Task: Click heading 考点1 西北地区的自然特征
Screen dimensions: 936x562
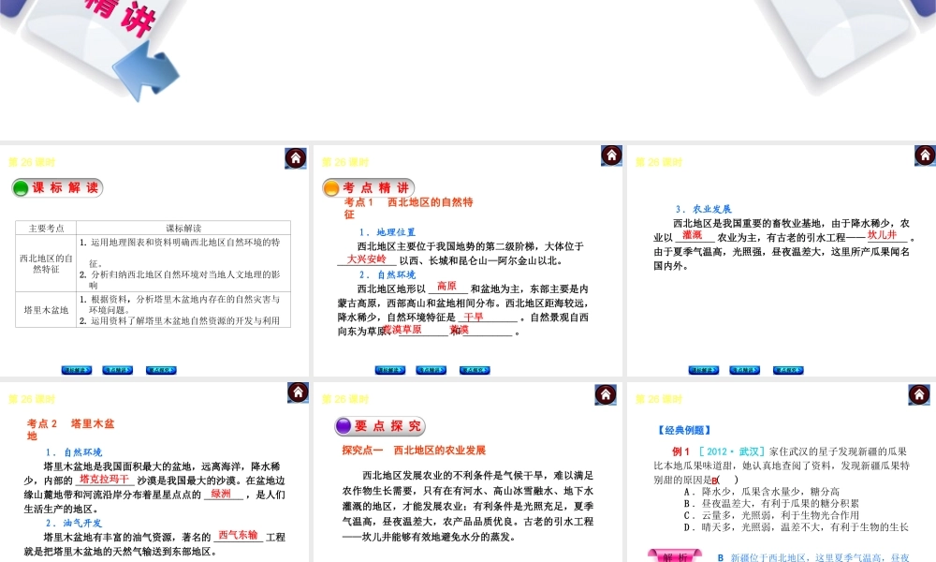Action: pos(408,208)
